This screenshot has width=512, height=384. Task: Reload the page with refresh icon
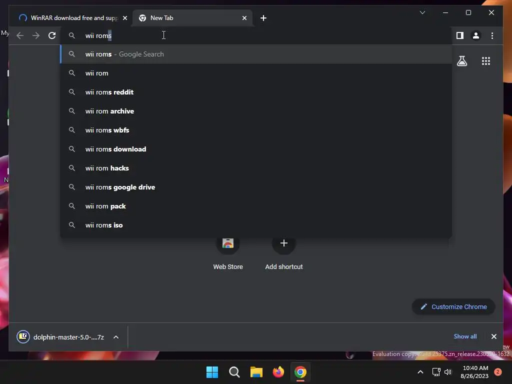point(52,35)
